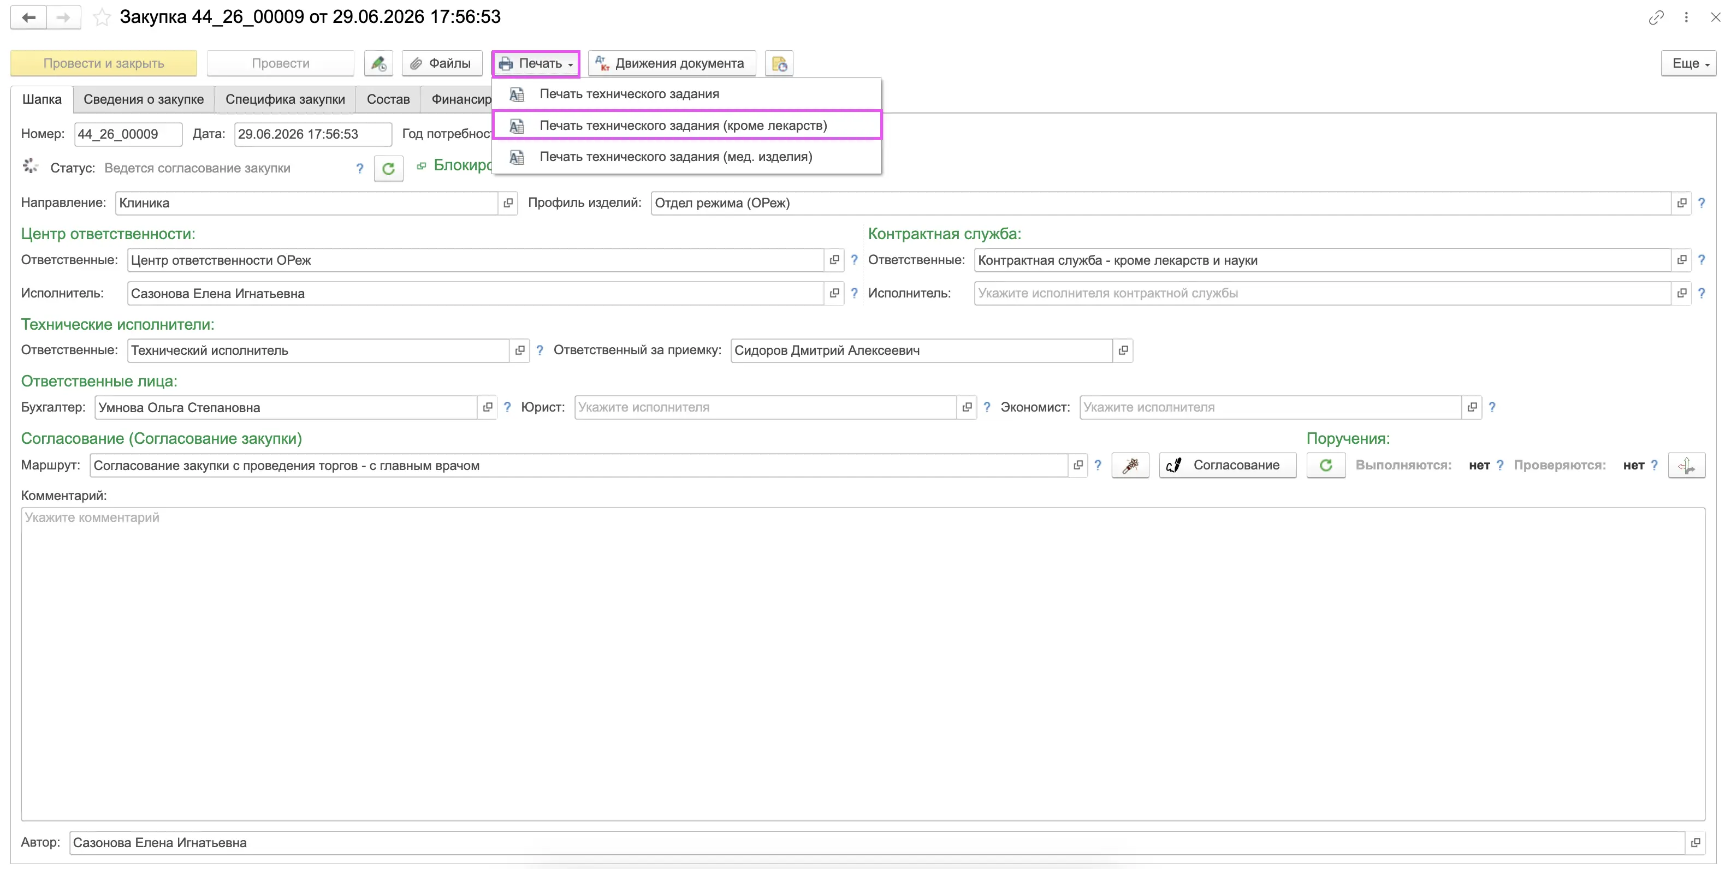Open the Автор field's record icon
This screenshot has height=869, width=1731.
point(1696,843)
